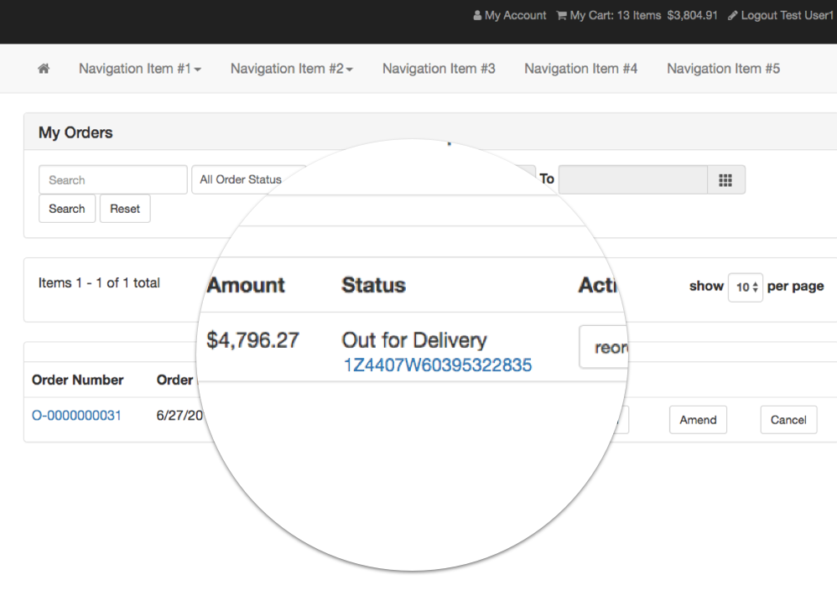Open Navigation Item #5
The image size is (837, 590).
pos(723,69)
